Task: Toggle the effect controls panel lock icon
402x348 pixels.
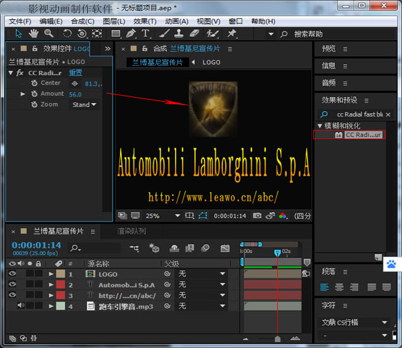Action: point(35,48)
